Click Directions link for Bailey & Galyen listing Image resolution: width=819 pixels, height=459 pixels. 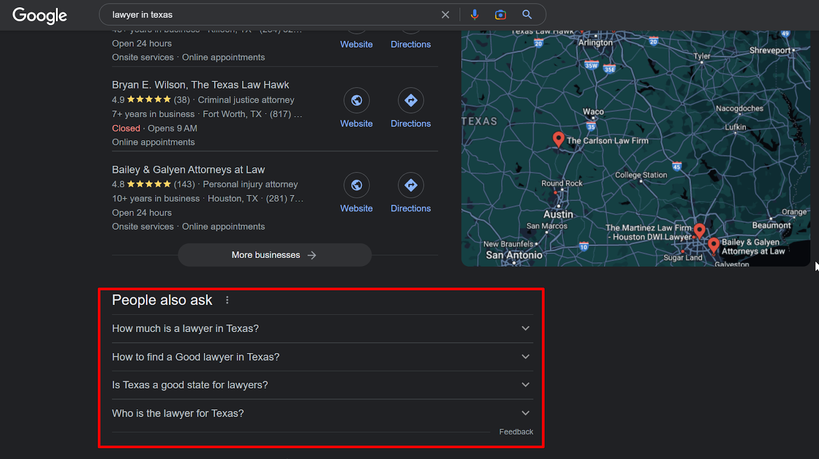(411, 209)
